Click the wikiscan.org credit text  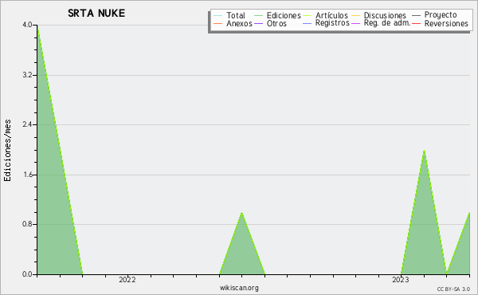[239, 288]
